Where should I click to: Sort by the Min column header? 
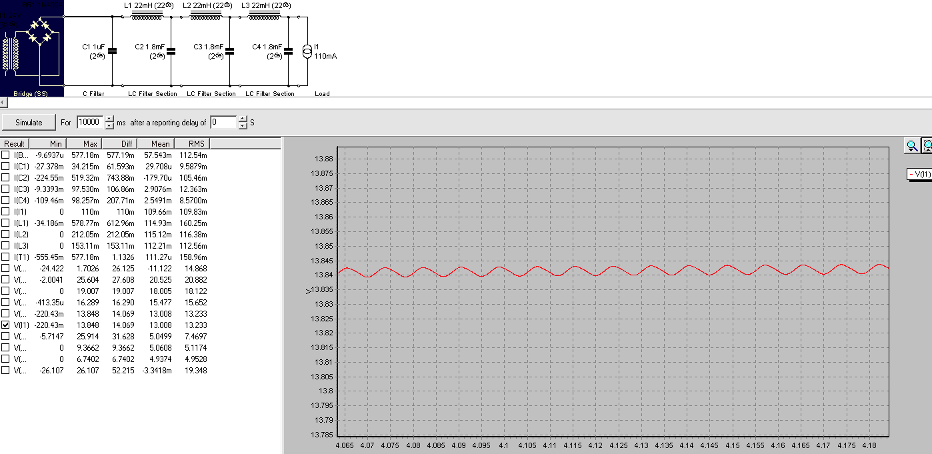click(47, 143)
